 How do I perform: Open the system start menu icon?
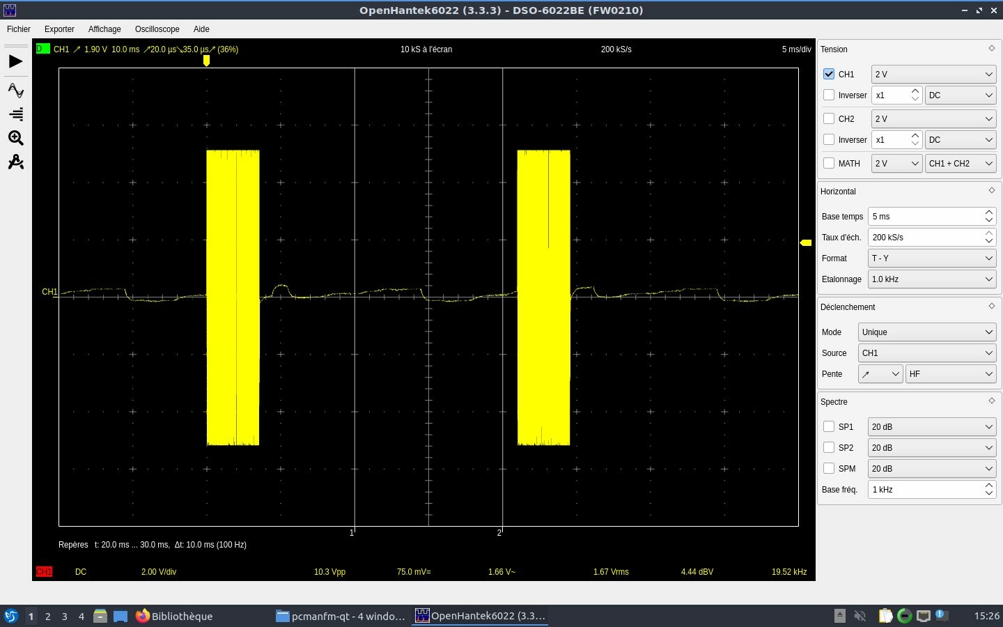tap(11, 616)
